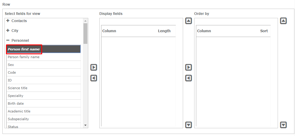Pick the Birth date field
This screenshot has height=136, width=295.
coord(16,103)
